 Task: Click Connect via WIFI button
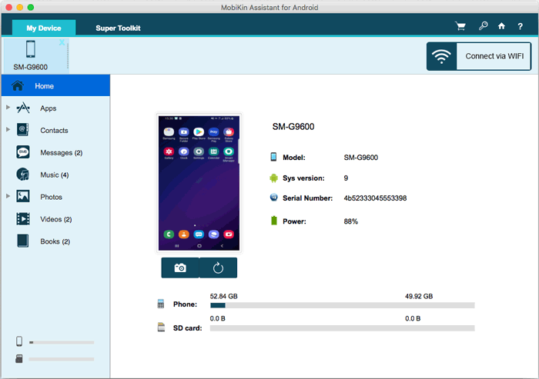479,56
